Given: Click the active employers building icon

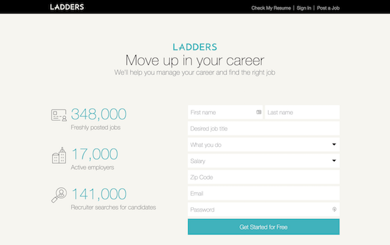Looking at the screenshot, I should (x=59, y=156).
